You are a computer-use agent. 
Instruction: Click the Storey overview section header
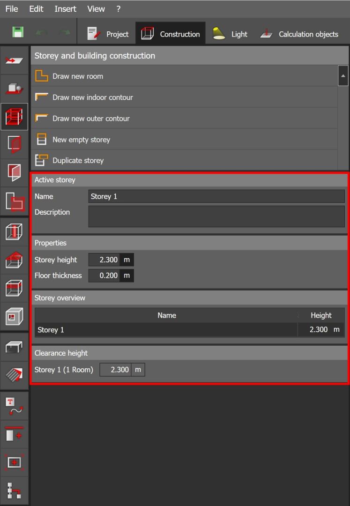coord(190,298)
